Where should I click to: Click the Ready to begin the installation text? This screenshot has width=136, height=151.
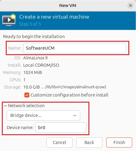tap(34, 37)
